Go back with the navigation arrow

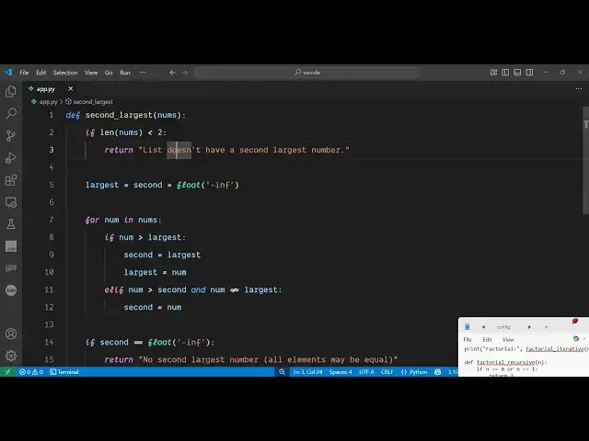[x=172, y=73]
